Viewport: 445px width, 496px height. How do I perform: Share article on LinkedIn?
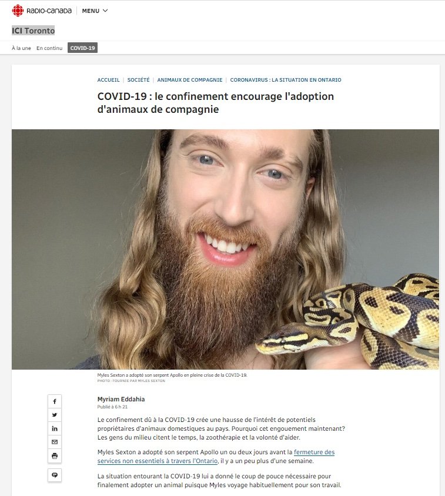pos(55,428)
